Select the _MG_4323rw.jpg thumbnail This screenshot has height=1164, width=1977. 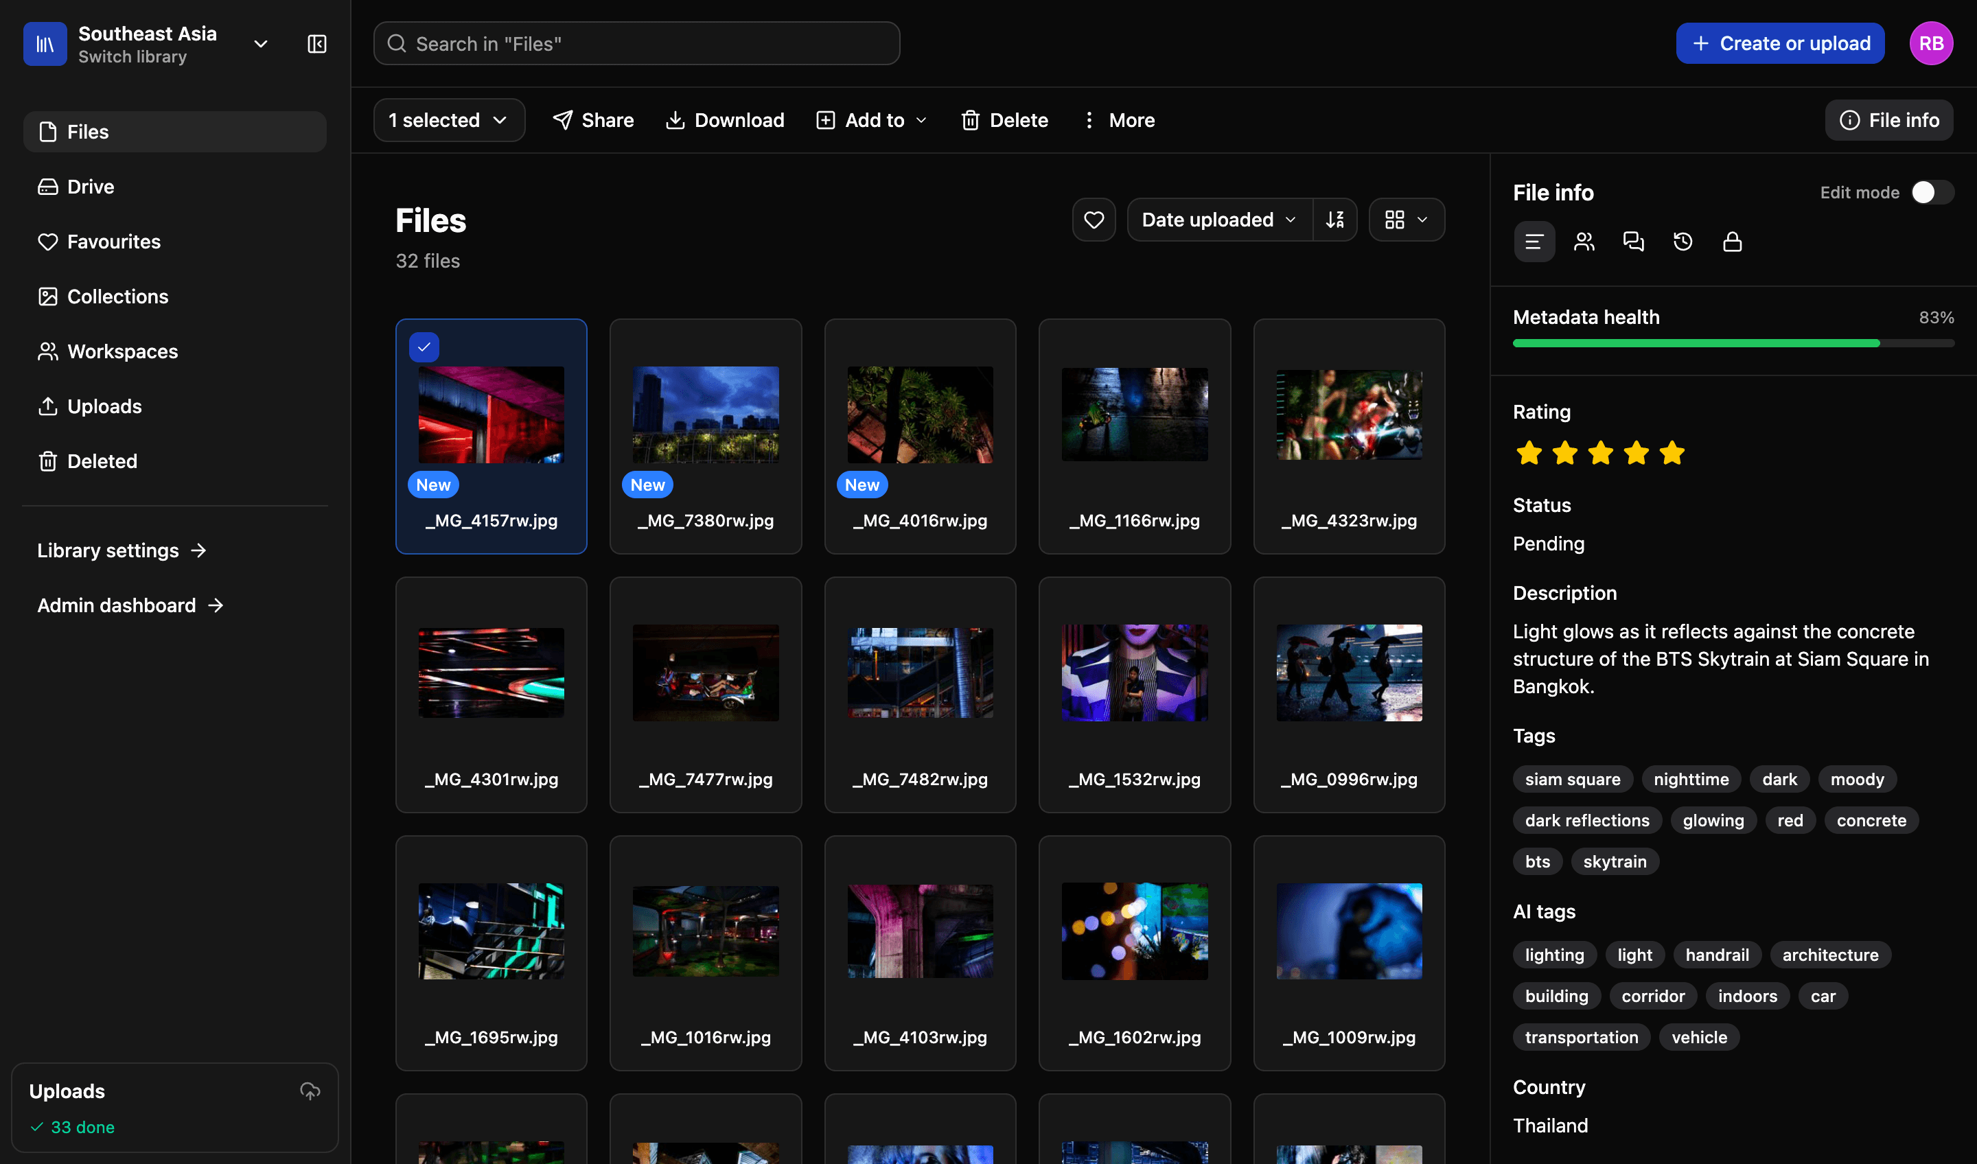pos(1349,414)
